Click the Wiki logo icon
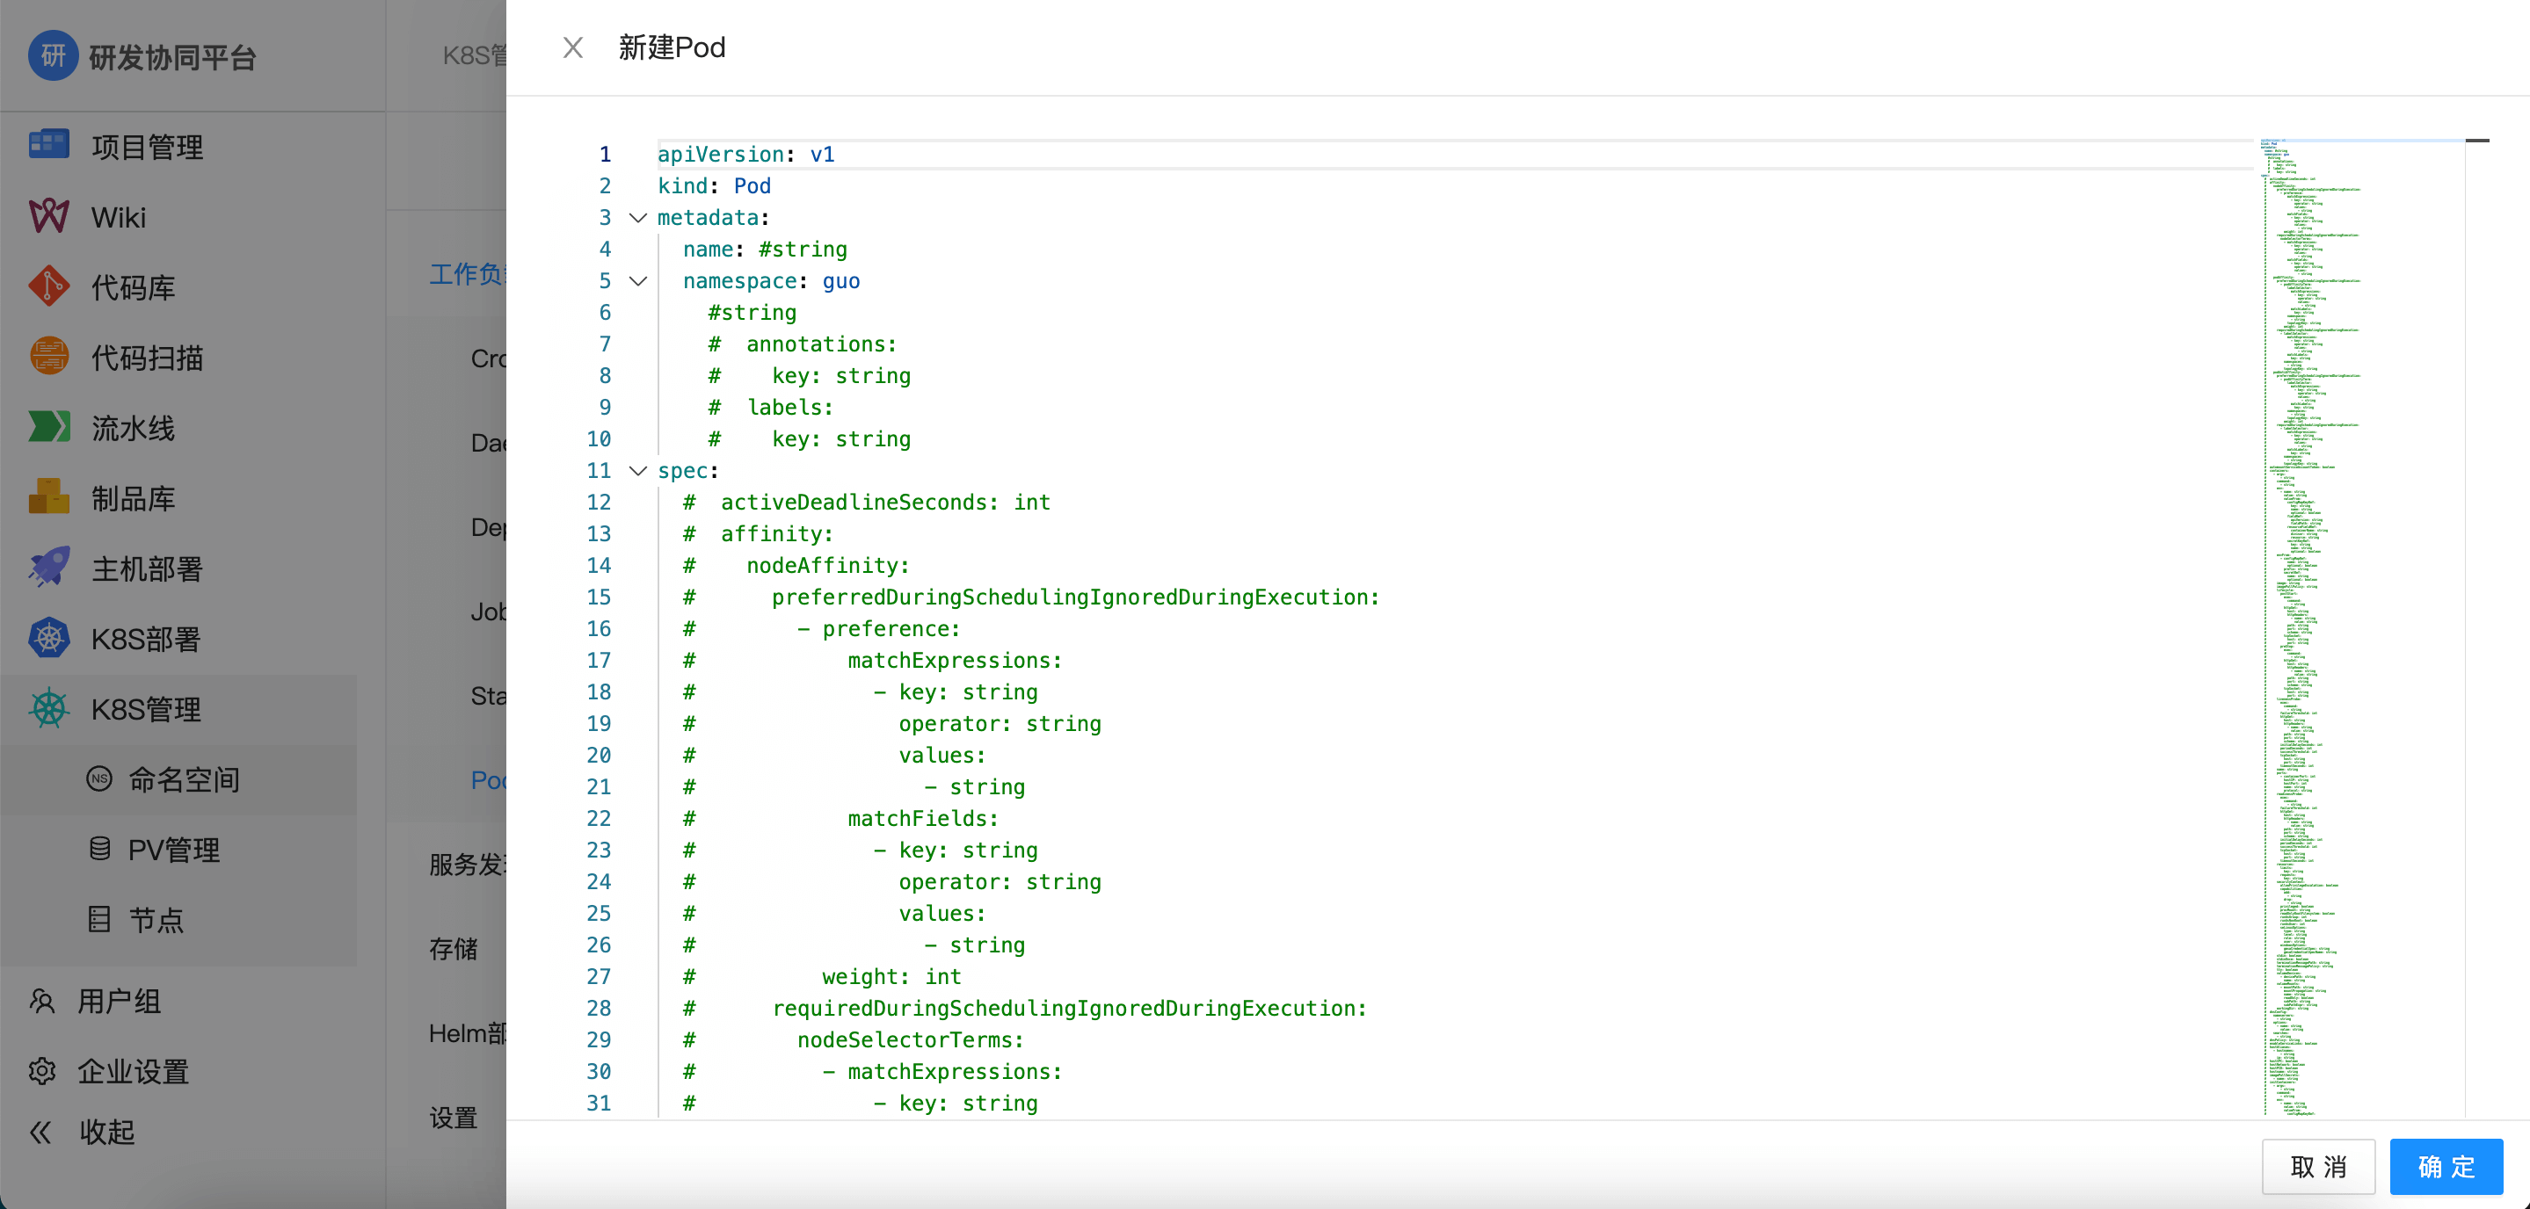 [x=48, y=216]
